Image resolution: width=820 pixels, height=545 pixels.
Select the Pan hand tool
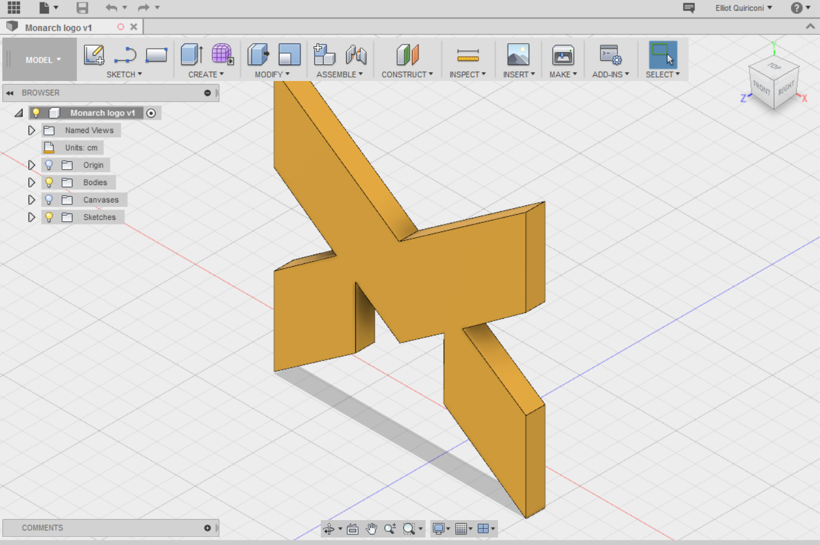click(371, 529)
